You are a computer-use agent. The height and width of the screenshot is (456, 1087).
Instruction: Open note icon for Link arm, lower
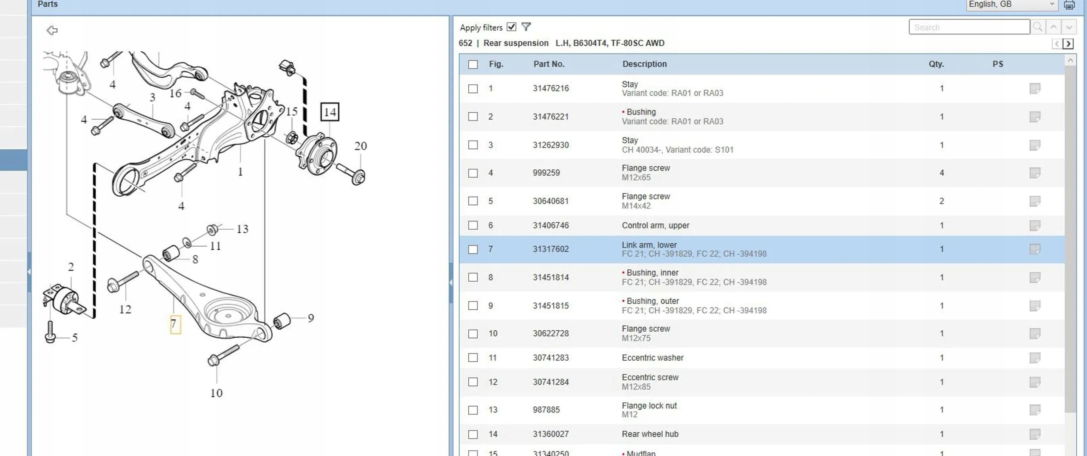tap(1035, 249)
